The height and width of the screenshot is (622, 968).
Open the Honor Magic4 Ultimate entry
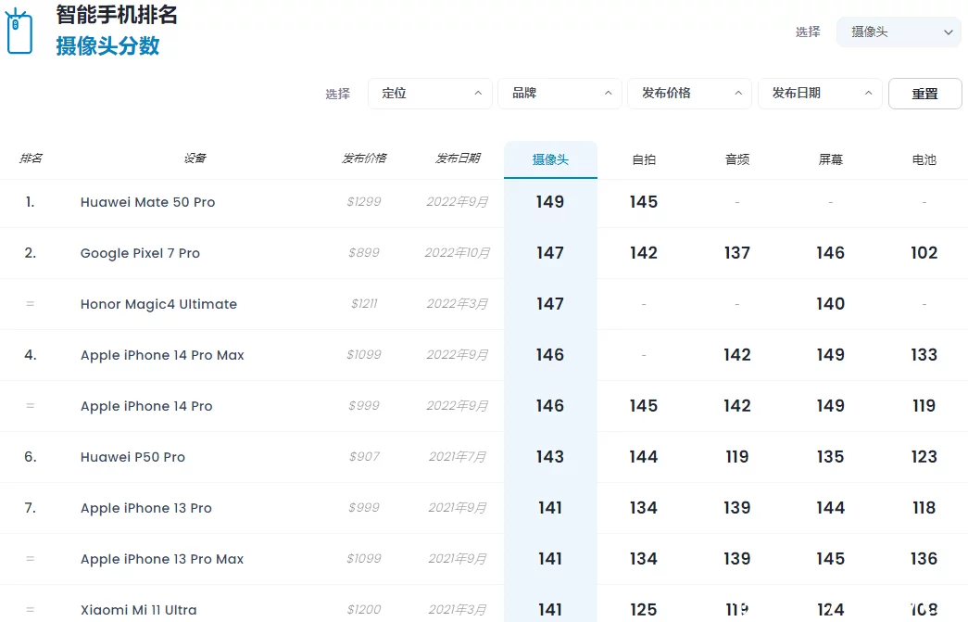[158, 304]
